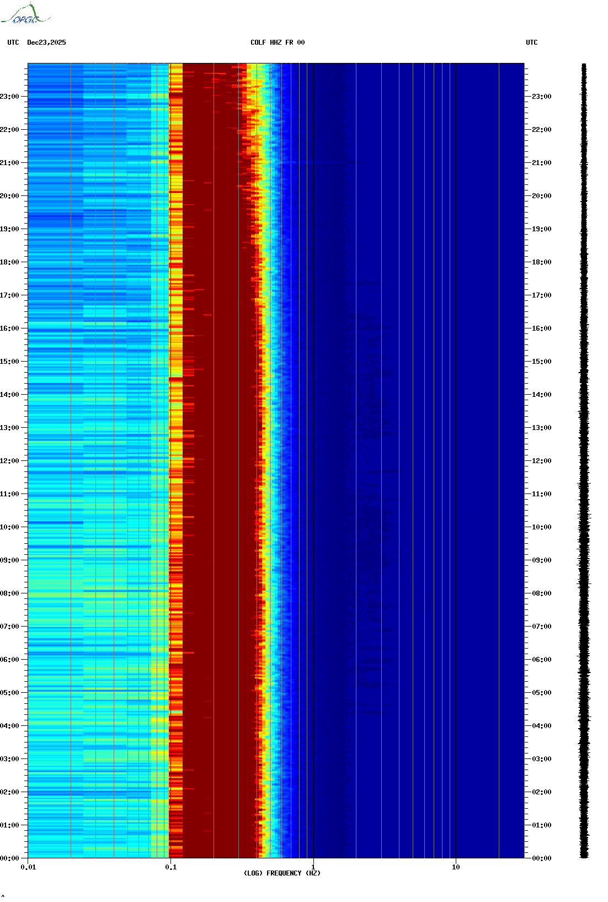Click the 1 Hz frequency axis label
This screenshot has height=902, width=608.
pyautogui.click(x=313, y=867)
